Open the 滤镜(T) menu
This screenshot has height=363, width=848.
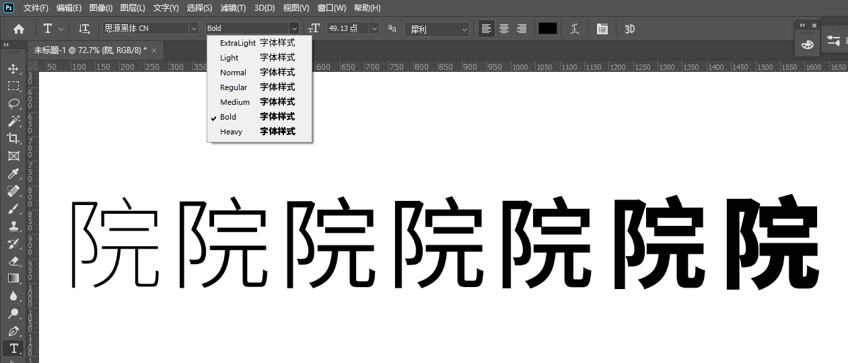233,8
